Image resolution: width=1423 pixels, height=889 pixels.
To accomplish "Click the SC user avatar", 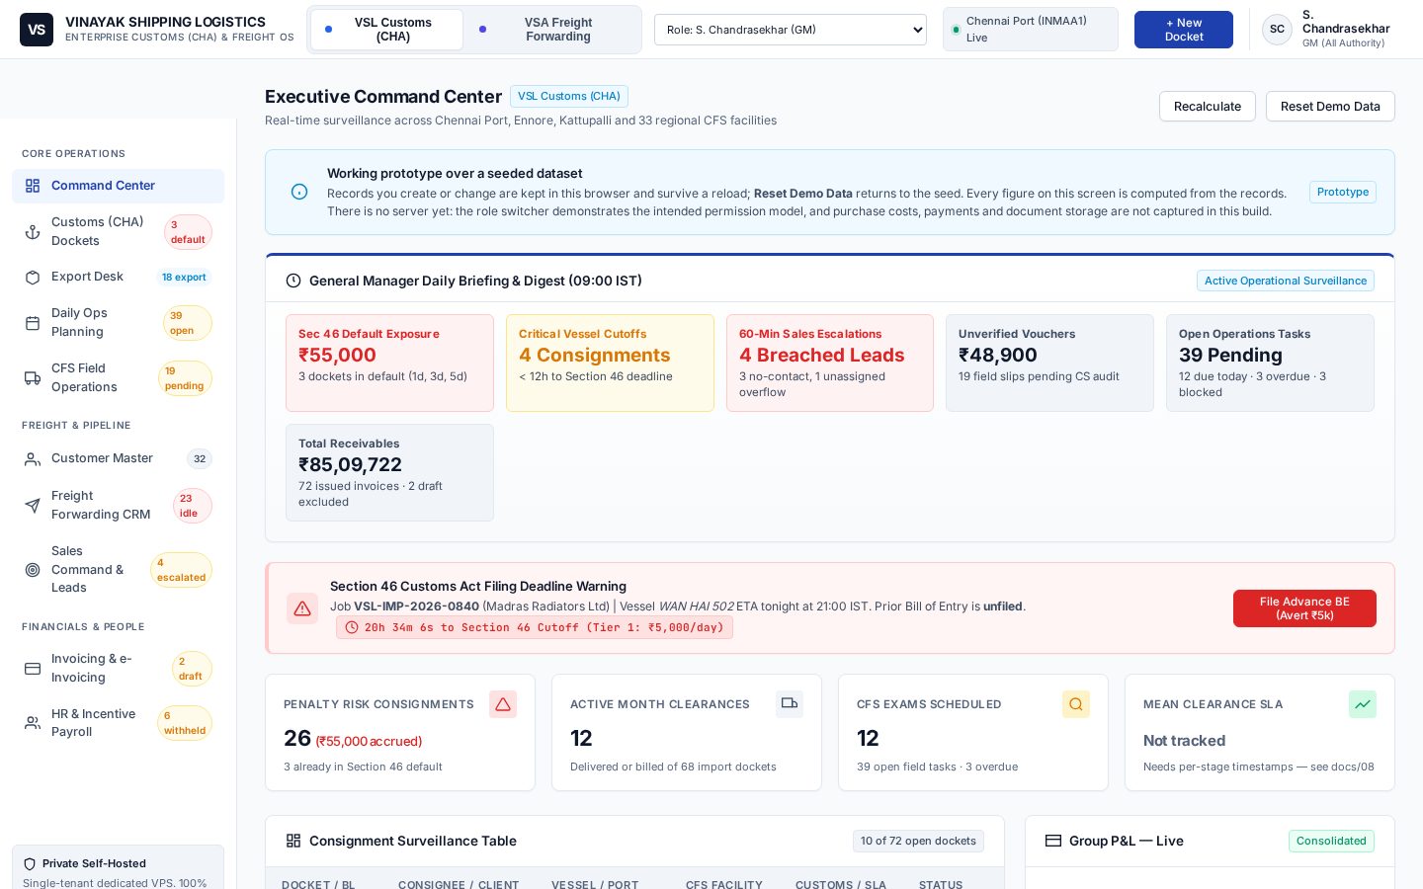I will pyautogui.click(x=1277, y=30).
